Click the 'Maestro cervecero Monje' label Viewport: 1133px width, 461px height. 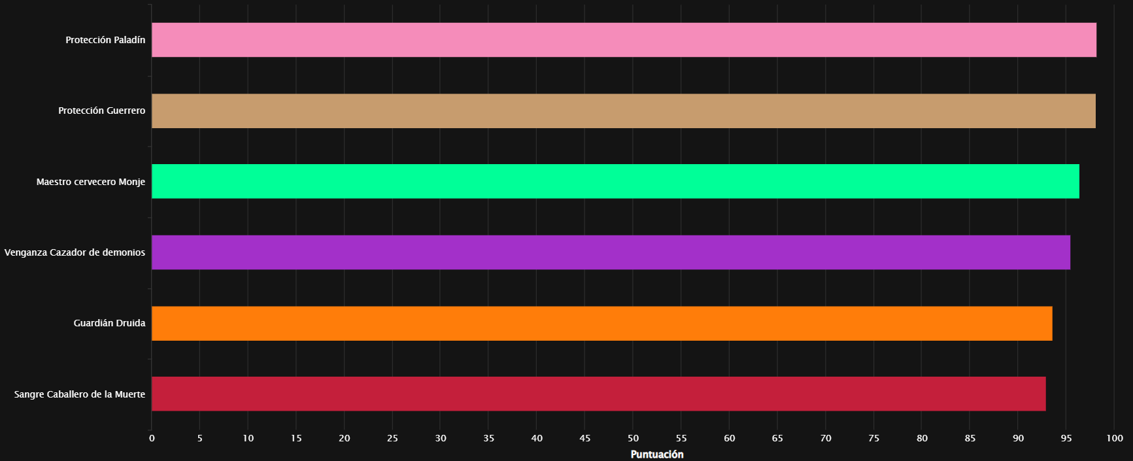[x=91, y=182]
